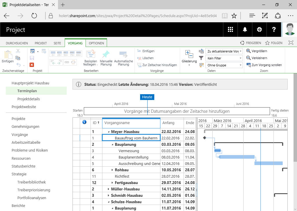
Task: Open the settings gear icon
Action: point(259,30)
